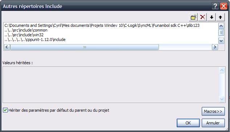Open the dialog help question mark
The width and height of the screenshot is (230, 132).
point(215,6)
